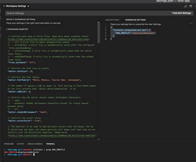
Task: Collapse the Commonly Used (11) section
Action: [x=7, y=29]
